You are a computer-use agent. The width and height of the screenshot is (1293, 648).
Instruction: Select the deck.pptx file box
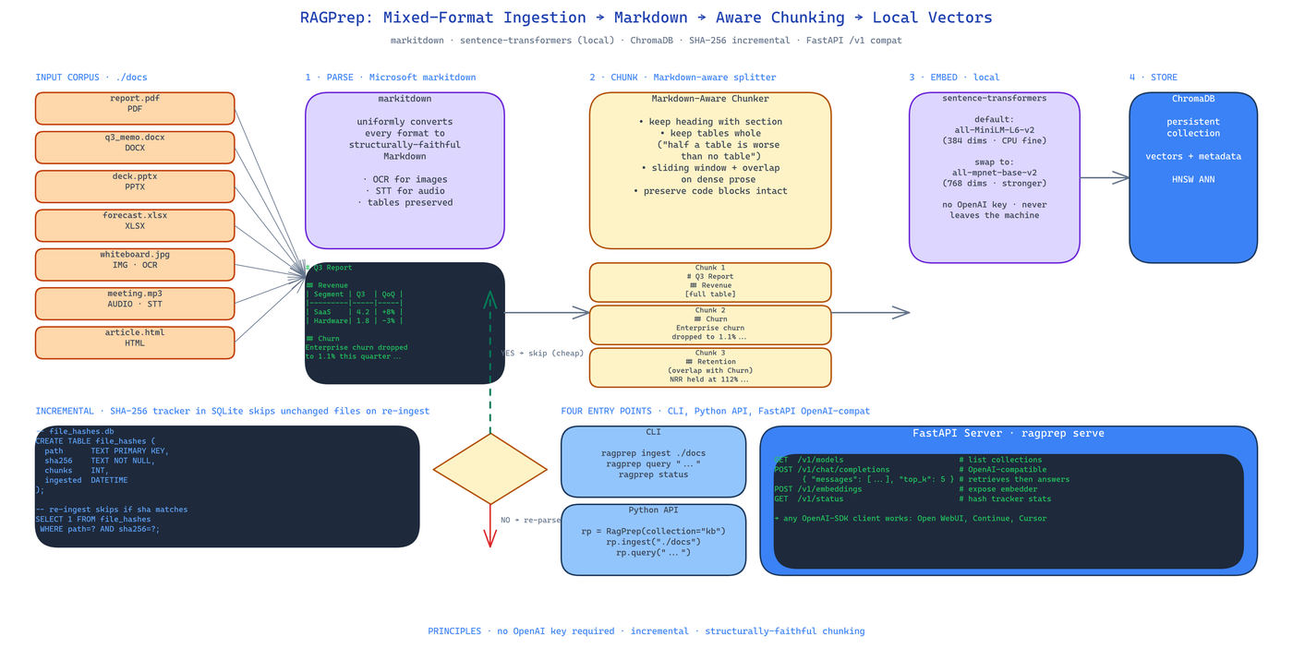click(x=135, y=186)
